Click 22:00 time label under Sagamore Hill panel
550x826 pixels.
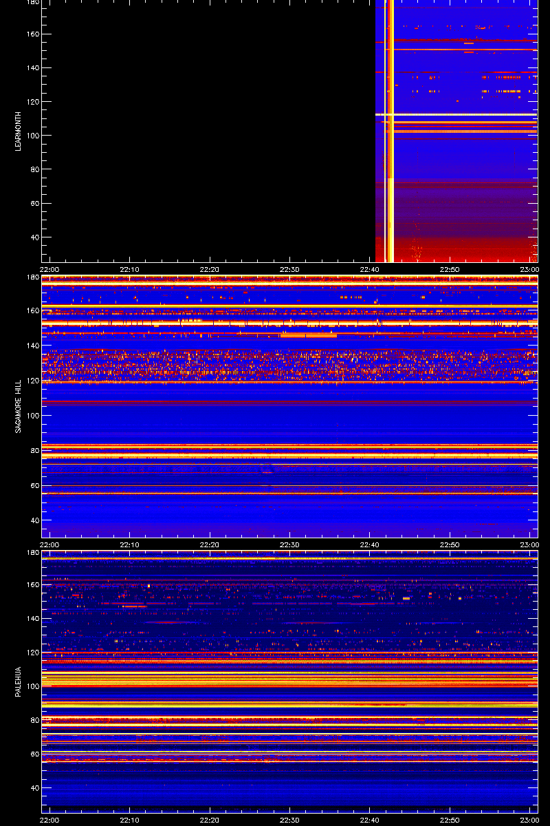pyautogui.click(x=49, y=544)
